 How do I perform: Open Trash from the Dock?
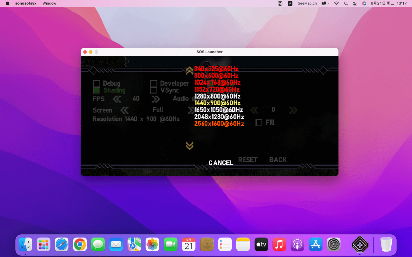tap(386, 244)
